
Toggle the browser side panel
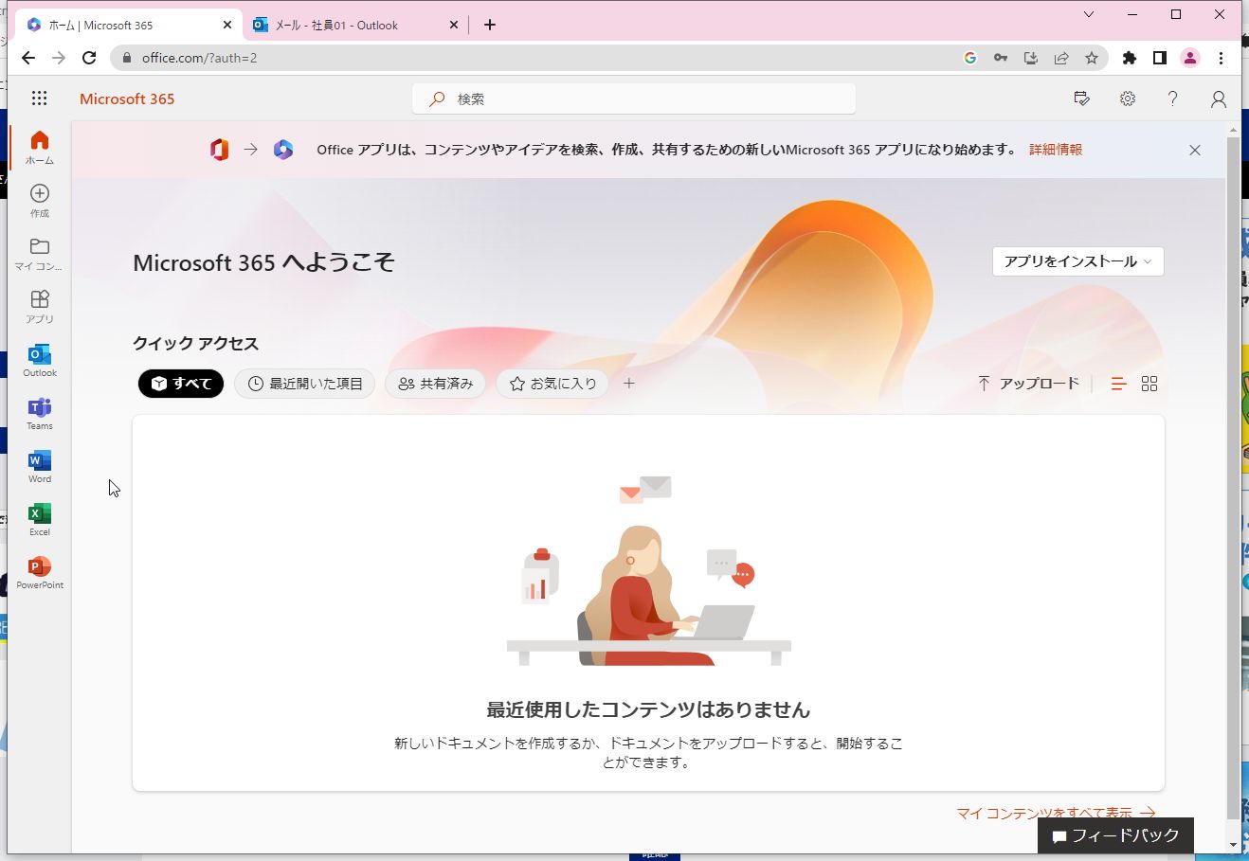click(1159, 58)
